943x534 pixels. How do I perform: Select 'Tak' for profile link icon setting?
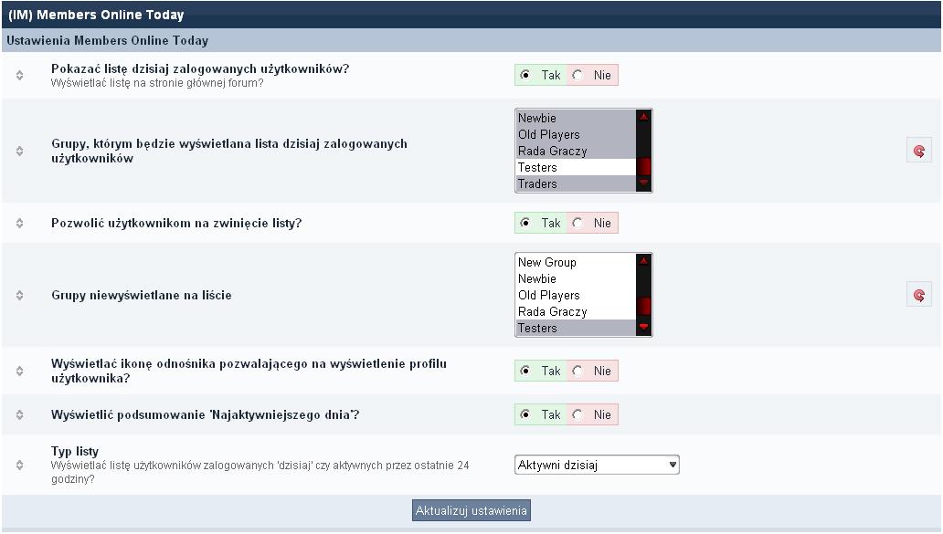[x=525, y=372]
